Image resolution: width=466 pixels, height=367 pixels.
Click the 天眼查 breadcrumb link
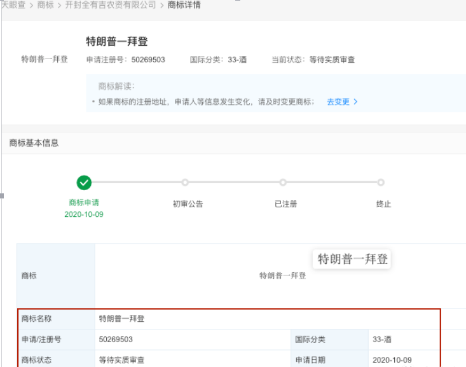[13, 5]
